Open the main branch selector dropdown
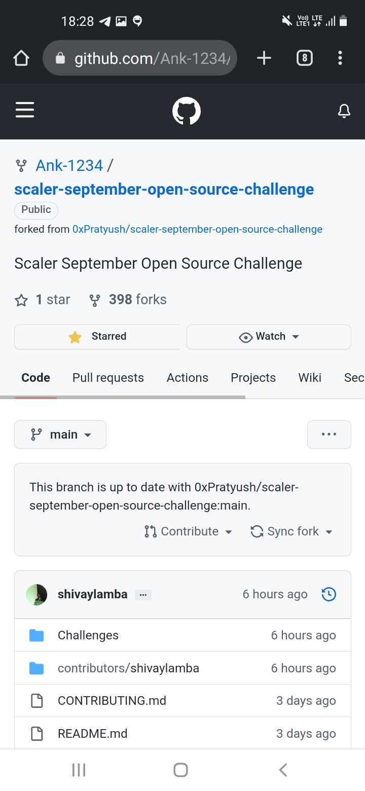This screenshot has width=365, height=791. click(60, 434)
